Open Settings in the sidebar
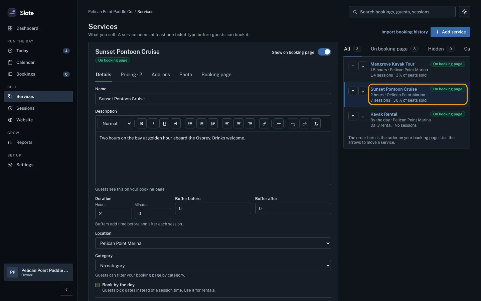This screenshot has height=301, width=481. pyautogui.click(x=38, y=165)
